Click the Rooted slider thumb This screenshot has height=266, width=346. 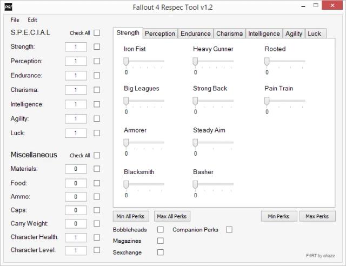[x=267, y=62]
